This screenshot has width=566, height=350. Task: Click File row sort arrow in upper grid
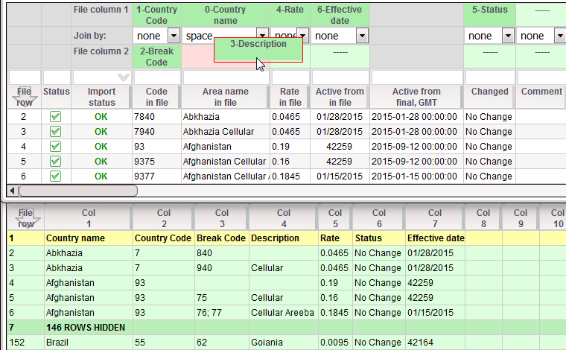(24, 97)
